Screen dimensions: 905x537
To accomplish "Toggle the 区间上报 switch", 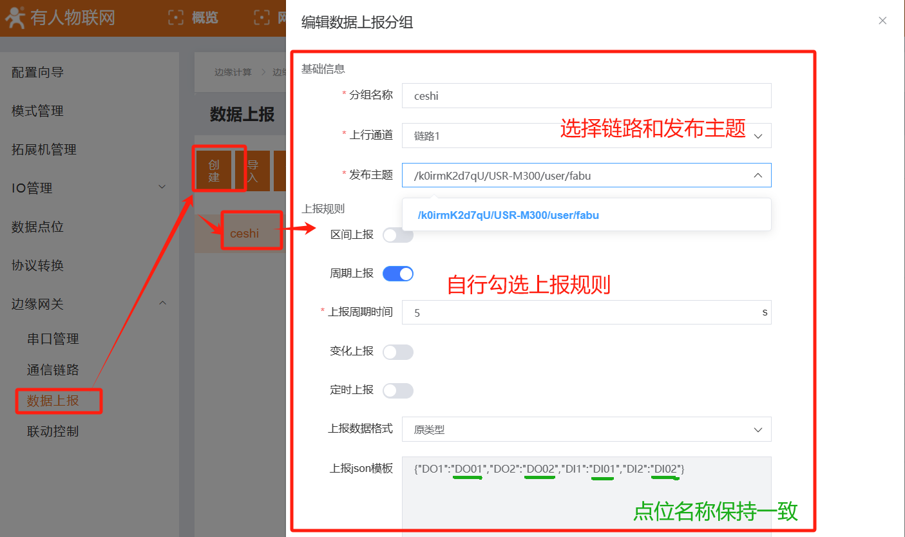I will coord(397,235).
